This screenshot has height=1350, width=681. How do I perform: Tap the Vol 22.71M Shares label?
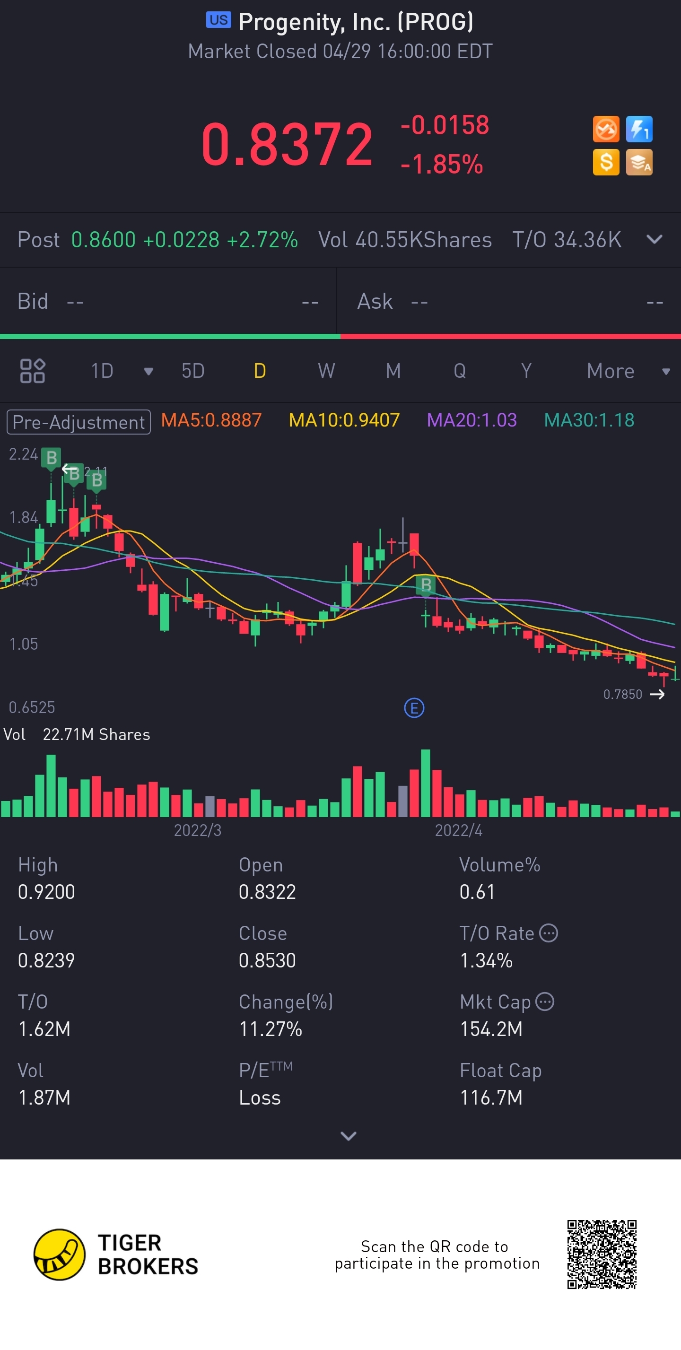pyautogui.click(x=77, y=735)
